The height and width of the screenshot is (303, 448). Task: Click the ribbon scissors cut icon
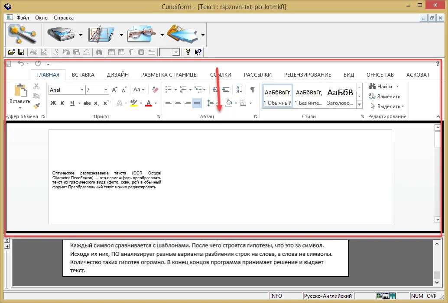[x=36, y=86]
